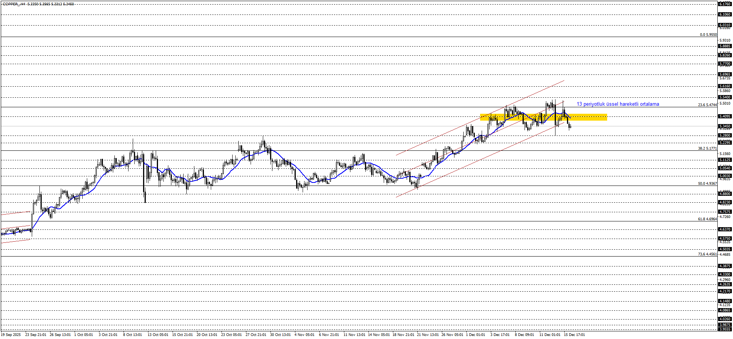Image resolution: width=733 pixels, height=339 pixels.
Task: Click the current price marker 5.3450 on axis
Action: (x=725, y=126)
